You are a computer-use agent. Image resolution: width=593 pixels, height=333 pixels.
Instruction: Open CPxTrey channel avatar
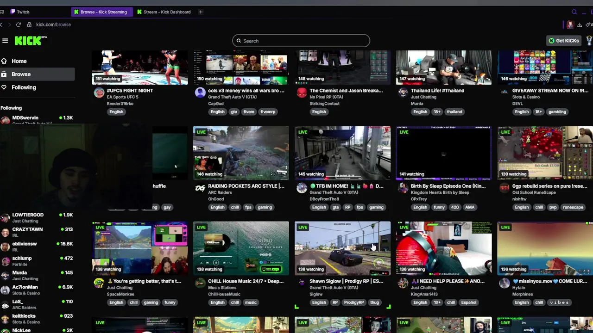[x=403, y=188]
